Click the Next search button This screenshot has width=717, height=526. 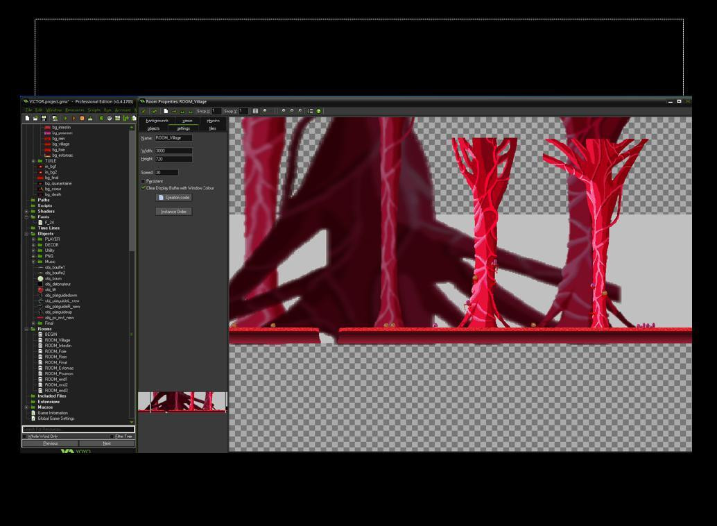[107, 443]
